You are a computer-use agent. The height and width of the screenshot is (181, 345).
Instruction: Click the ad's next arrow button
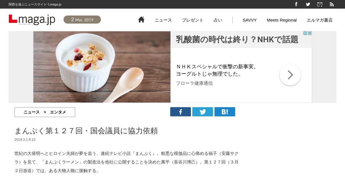(290, 75)
